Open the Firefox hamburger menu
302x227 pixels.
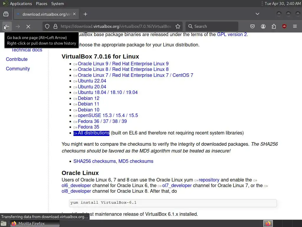[295, 26]
